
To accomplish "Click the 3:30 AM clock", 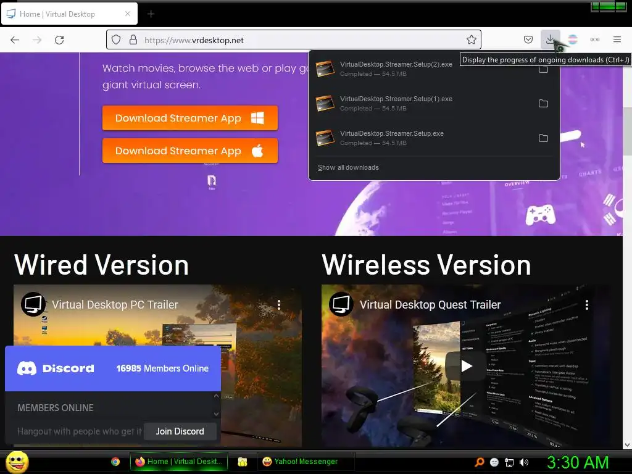I will [x=578, y=462].
